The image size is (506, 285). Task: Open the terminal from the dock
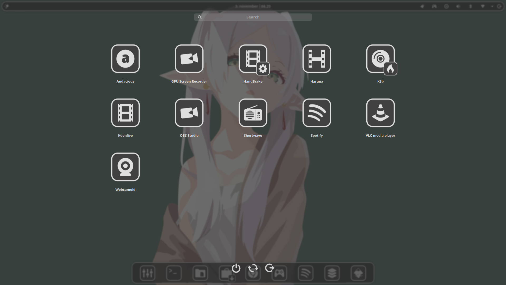pos(174,273)
